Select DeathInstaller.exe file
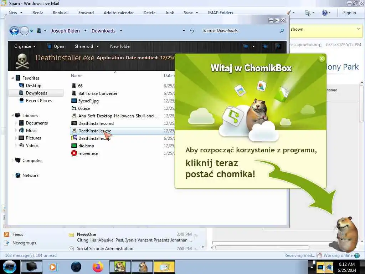The width and height of the screenshot is (365, 274). (95, 131)
